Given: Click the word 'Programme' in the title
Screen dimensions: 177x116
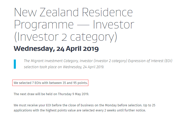Looking at the screenshot, I should click(x=43, y=25).
